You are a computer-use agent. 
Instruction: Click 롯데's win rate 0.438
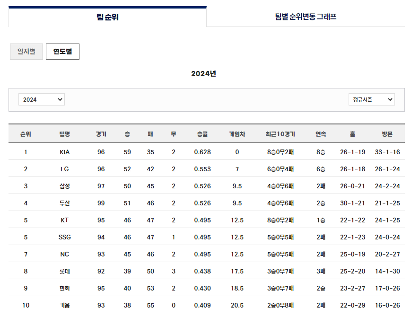[202, 271]
